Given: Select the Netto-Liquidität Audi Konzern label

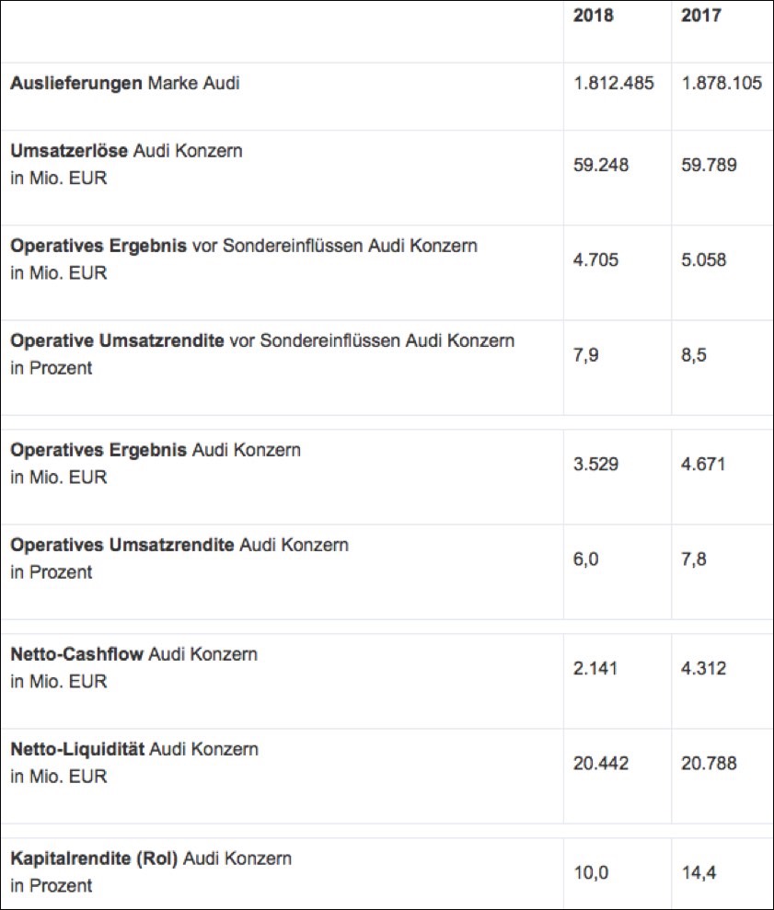Looking at the screenshot, I should 134,750.
